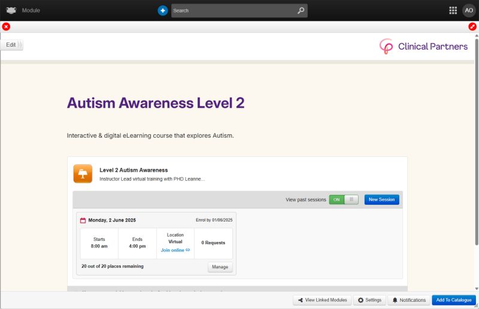The image size is (479, 309).
Task: Open the AO user avatar menu
Action: [x=468, y=10]
